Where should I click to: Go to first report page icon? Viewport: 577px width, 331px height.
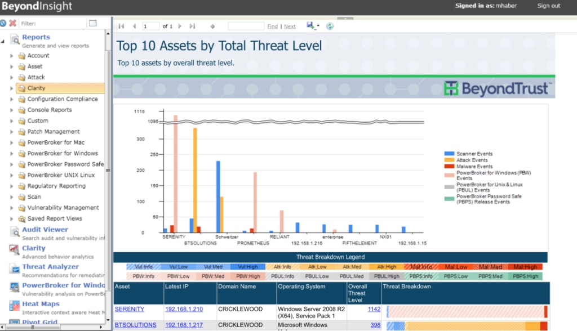(121, 26)
